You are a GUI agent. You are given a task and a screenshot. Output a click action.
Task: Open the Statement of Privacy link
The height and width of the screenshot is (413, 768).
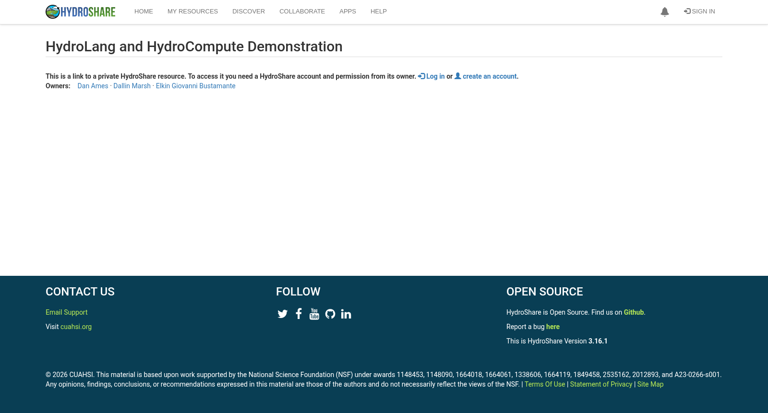[601, 384]
